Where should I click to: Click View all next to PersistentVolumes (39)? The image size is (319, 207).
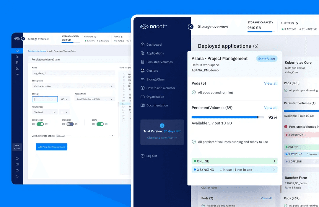point(271,108)
